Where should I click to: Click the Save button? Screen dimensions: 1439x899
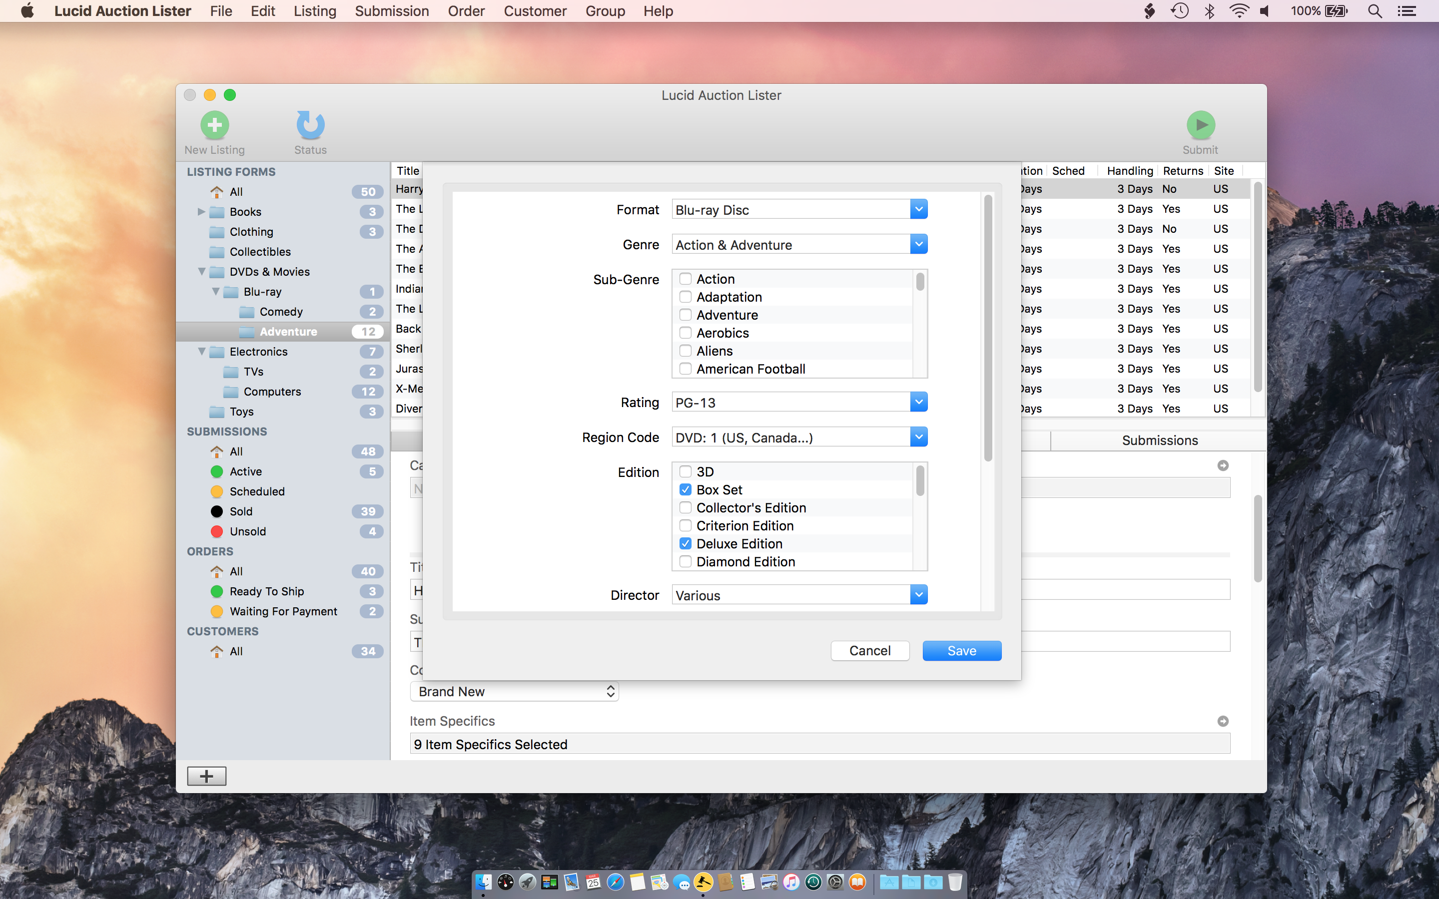(961, 650)
